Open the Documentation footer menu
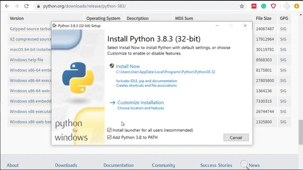 (118, 165)
